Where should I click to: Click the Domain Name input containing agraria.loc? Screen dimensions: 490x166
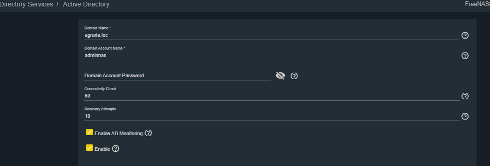pos(272,35)
